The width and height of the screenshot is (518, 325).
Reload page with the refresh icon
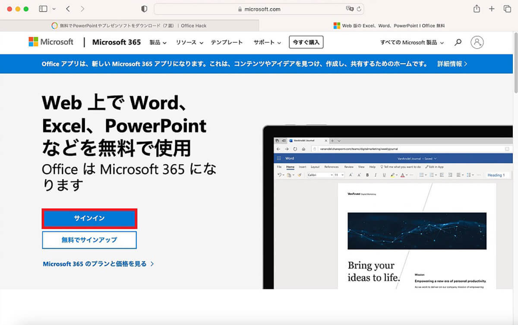(x=358, y=9)
